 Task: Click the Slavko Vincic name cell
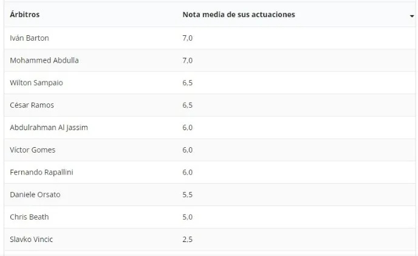[32, 240]
